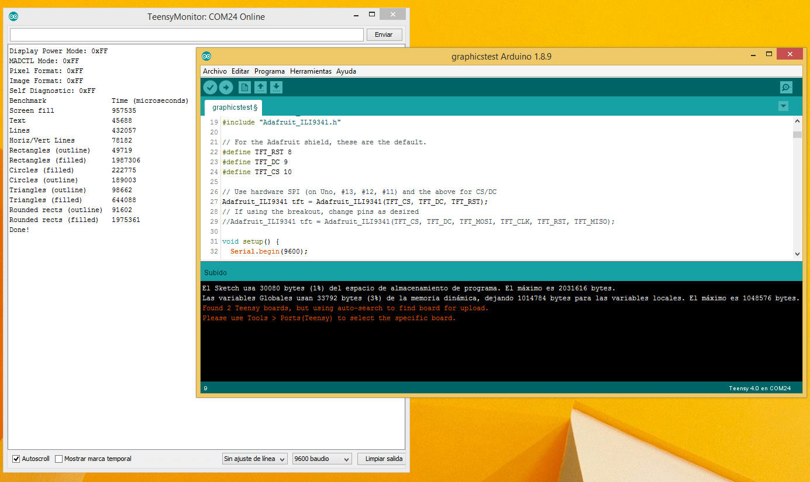Screen dimensions: 810x482
Task: Click the 'Please use Tools > Ports(Teensy)' line
Action: pos(329,318)
